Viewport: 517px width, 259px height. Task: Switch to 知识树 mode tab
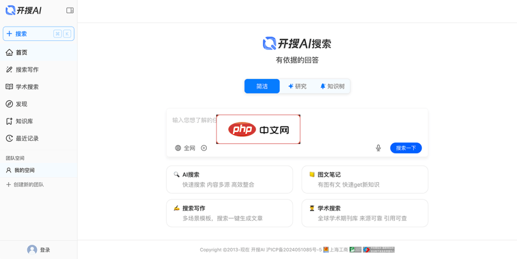pos(332,86)
